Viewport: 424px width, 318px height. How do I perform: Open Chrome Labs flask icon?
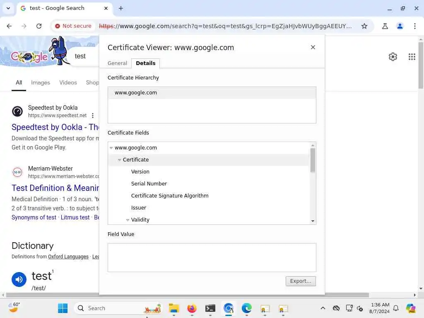click(x=385, y=26)
